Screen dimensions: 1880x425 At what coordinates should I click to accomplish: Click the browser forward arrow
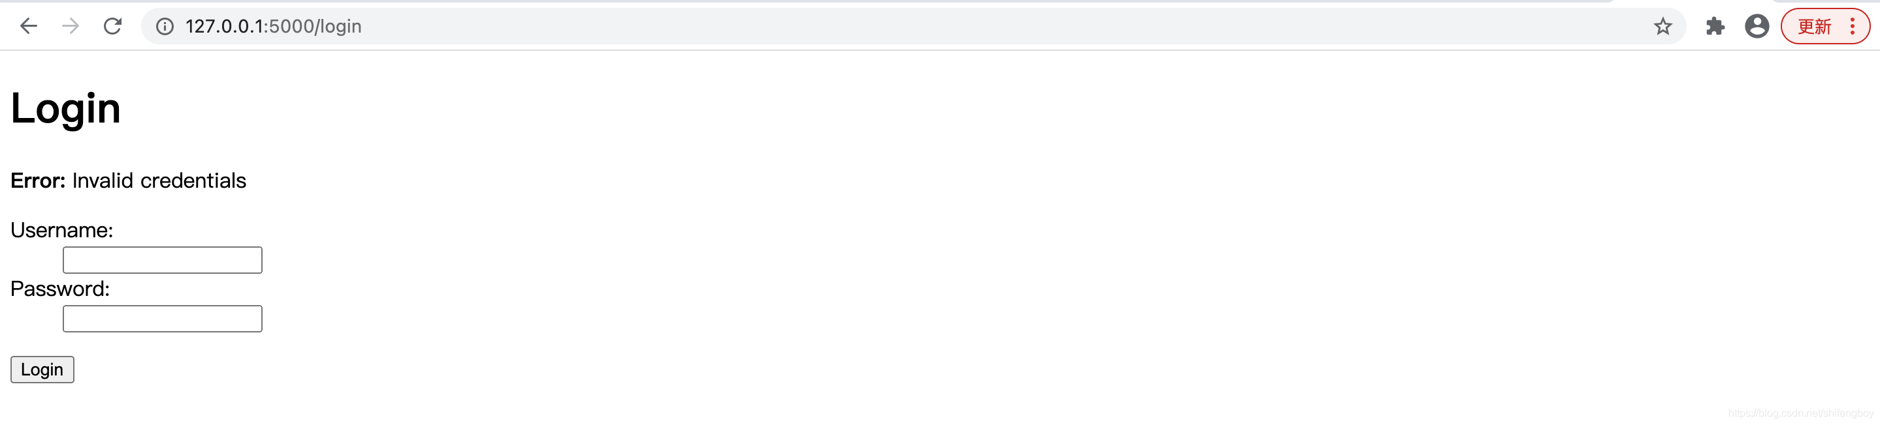coord(70,26)
